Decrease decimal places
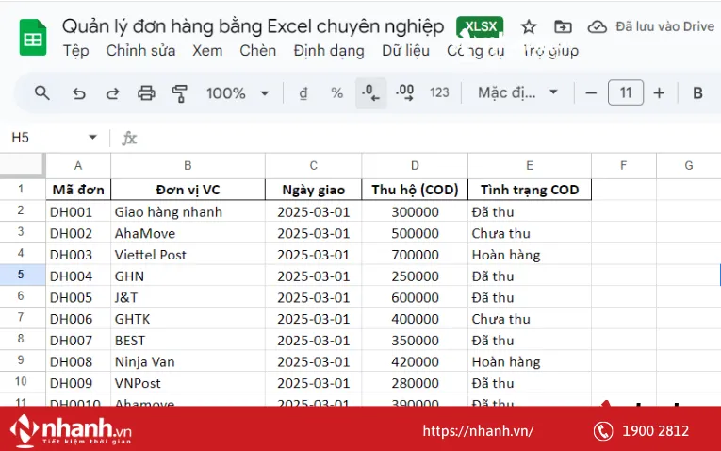Screen dimensions: 721x451 click(371, 92)
